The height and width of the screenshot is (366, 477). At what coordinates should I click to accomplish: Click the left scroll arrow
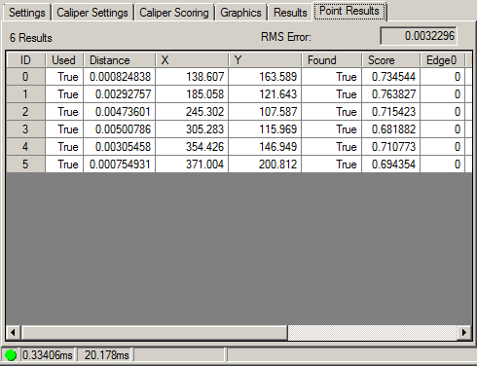point(13,332)
